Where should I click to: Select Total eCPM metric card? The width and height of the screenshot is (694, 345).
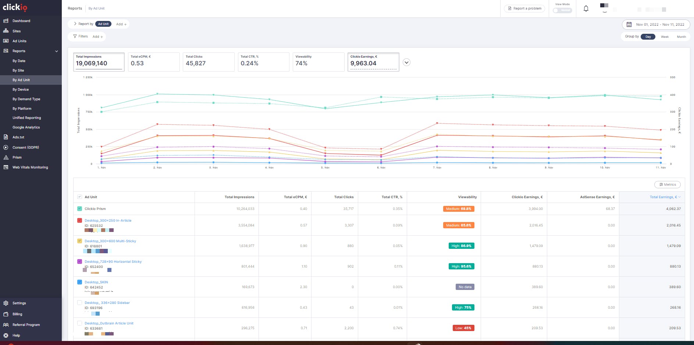click(153, 62)
